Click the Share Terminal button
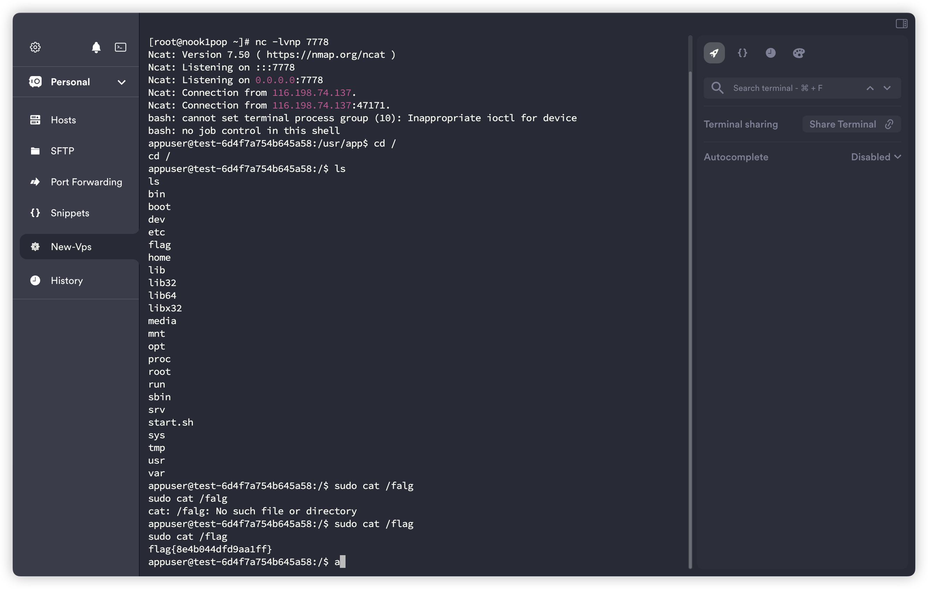This screenshot has width=928, height=589. point(851,124)
